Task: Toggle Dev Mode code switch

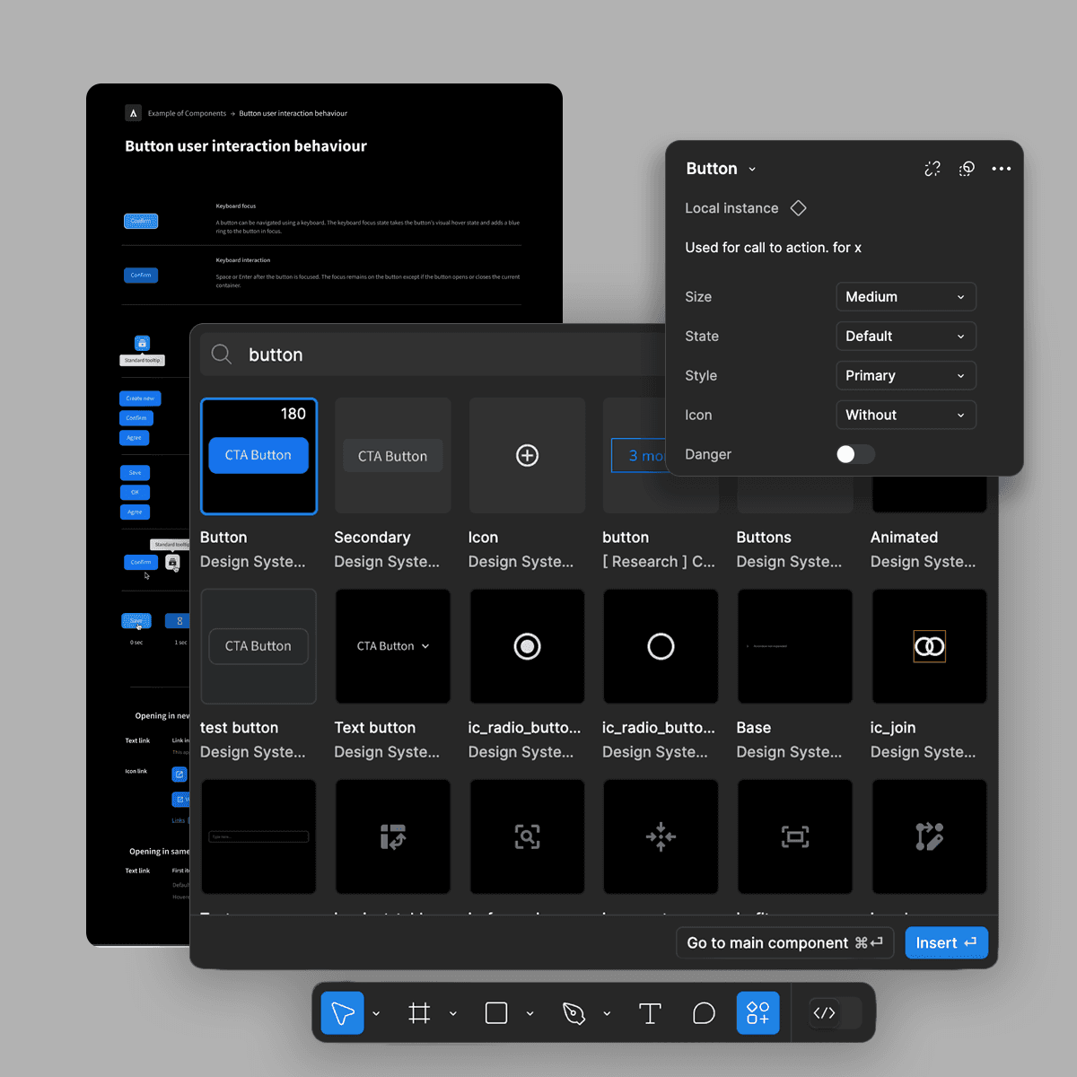Action: (836, 1013)
